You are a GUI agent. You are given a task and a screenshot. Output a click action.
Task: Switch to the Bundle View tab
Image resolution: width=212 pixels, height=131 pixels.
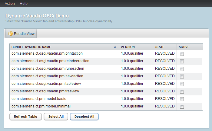[x=22, y=34]
